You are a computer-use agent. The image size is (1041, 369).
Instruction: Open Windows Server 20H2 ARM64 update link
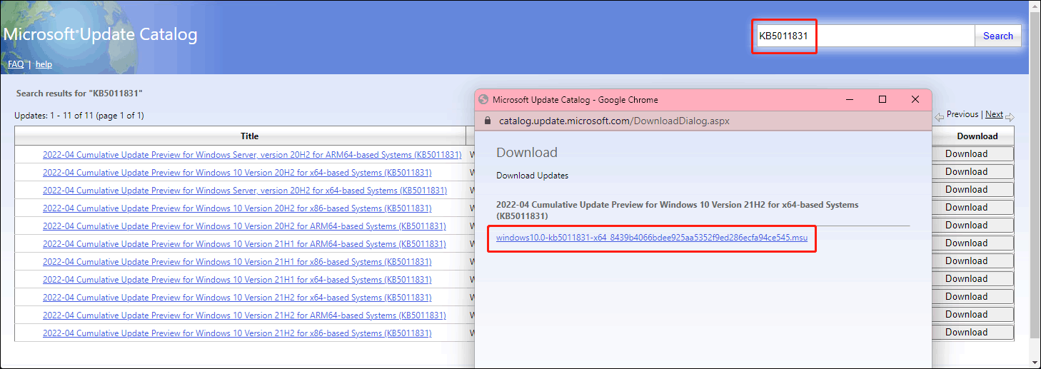pyautogui.click(x=252, y=154)
